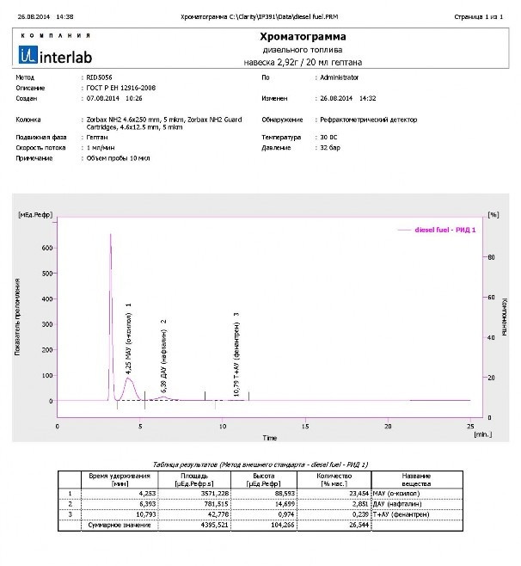The image size is (521, 566).
Task: Click the 'Количество [% мас.]' column header
Action: [334, 480]
